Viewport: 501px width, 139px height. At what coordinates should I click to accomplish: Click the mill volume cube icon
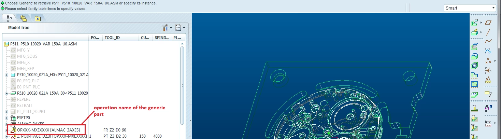[474, 65]
